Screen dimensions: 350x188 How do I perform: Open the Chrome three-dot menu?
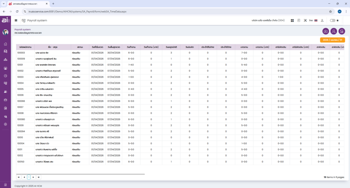346,11
